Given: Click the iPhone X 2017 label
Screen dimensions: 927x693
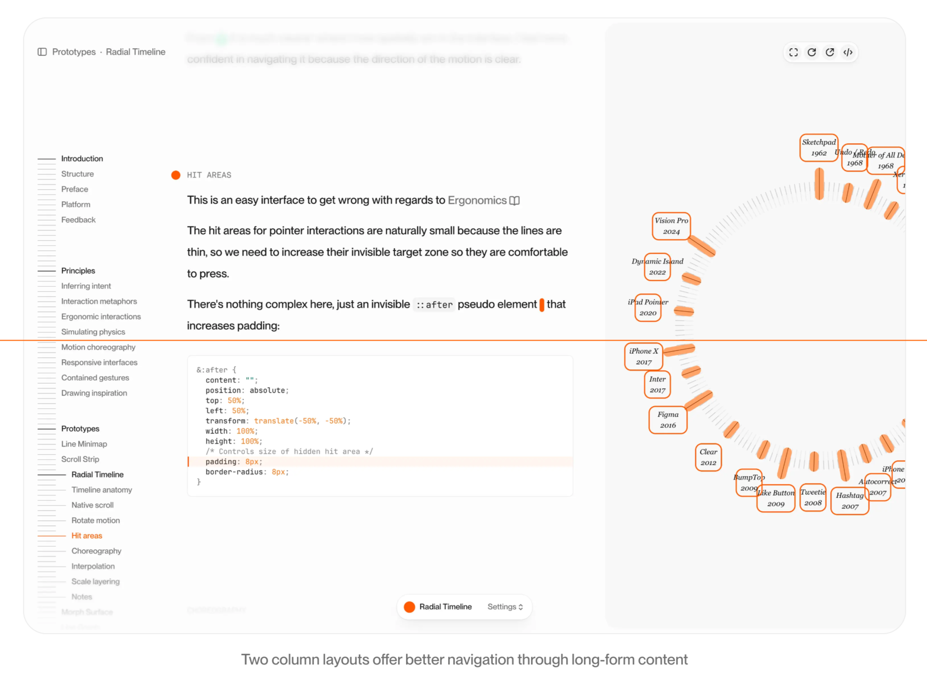Looking at the screenshot, I should pyautogui.click(x=644, y=356).
